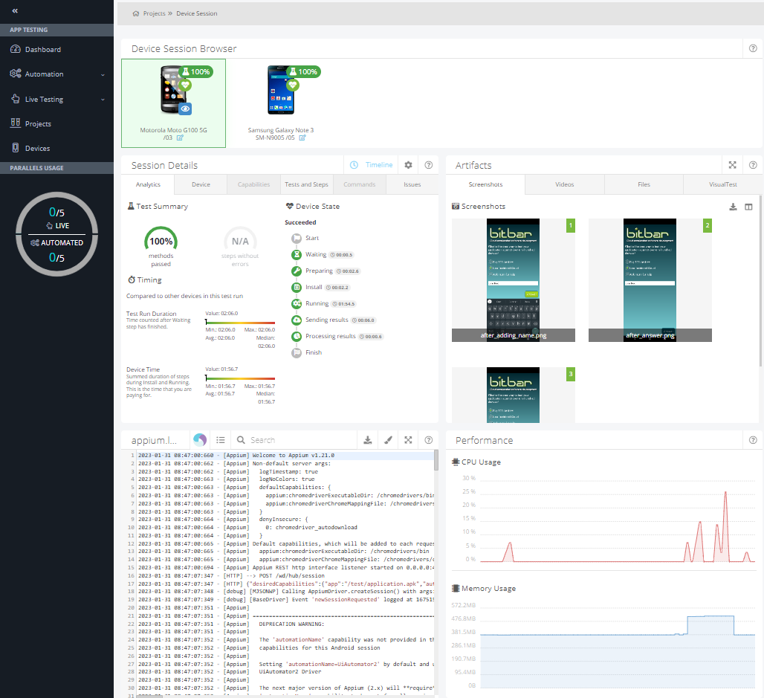764x698 pixels.
Task: Click the Artifacts help question mark icon
Action: coord(752,165)
